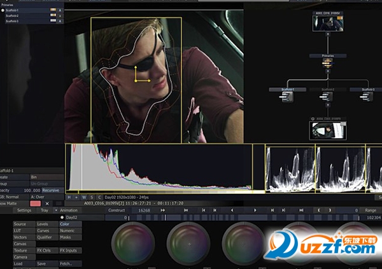Click the red matte color swatch
This screenshot has height=269, width=382.
pos(35,203)
